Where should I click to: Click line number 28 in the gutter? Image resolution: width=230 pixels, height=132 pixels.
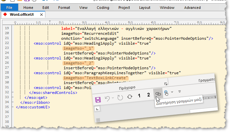(x=7, y=73)
